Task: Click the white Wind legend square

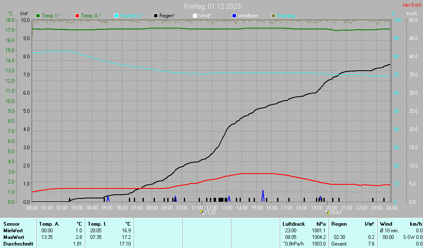Action: tap(195, 16)
